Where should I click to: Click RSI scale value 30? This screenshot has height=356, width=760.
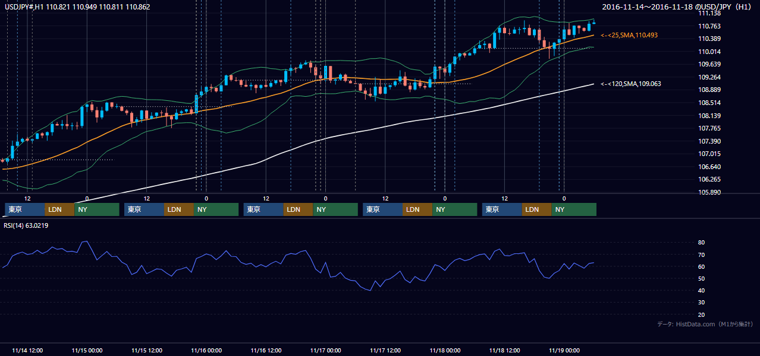point(702,303)
